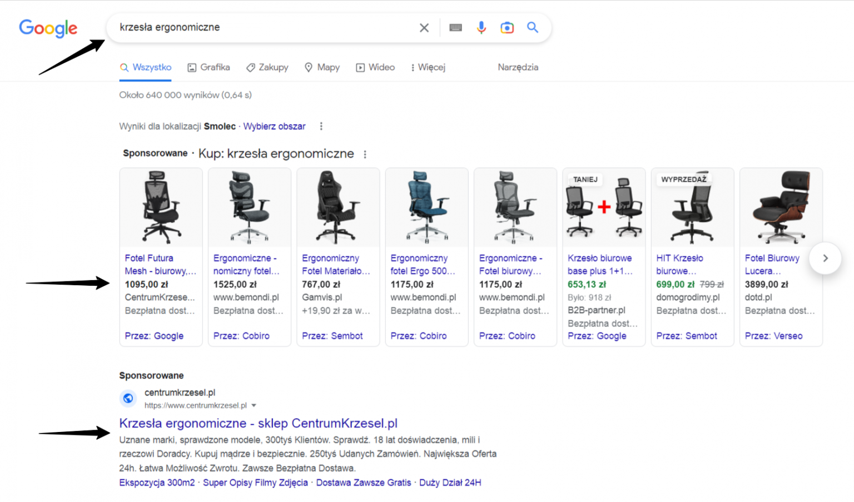This screenshot has height=502, width=854.
Task: Open the Krzesła ergonomiczne CentrumKrzesel.pl ad title
Action: 258,423
